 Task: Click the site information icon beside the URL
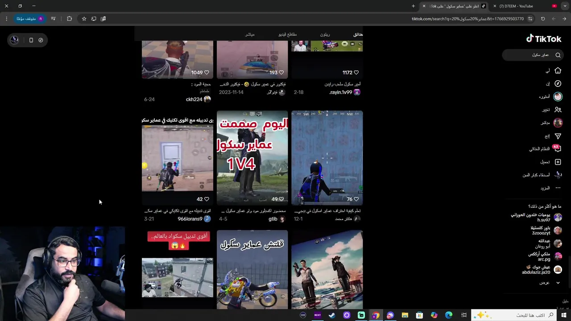coord(530,19)
